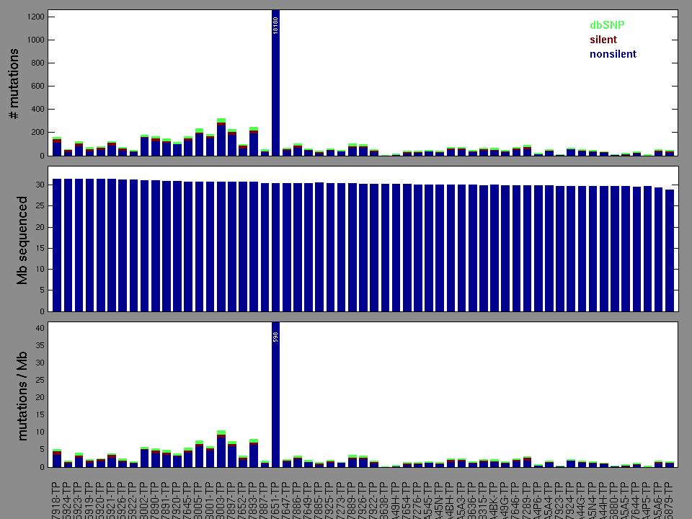Click the 40 tick on mutations/Mb axis

[42, 328]
